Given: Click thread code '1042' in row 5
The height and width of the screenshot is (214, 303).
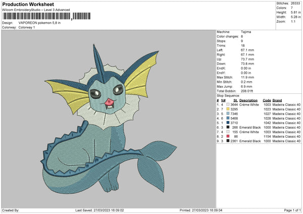Looking at the screenshot, I should tap(267, 123).
